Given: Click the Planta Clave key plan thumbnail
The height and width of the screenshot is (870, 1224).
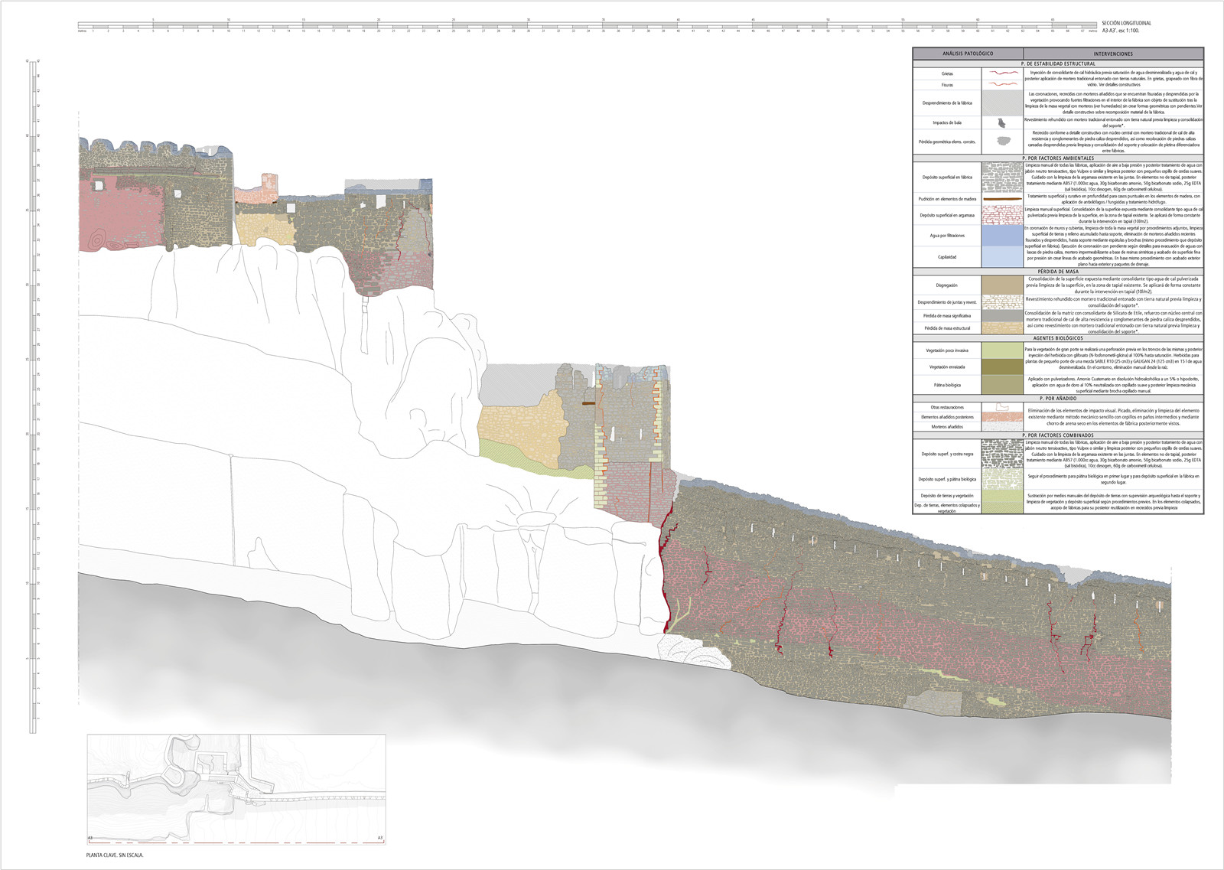Looking at the screenshot, I should (236, 788).
